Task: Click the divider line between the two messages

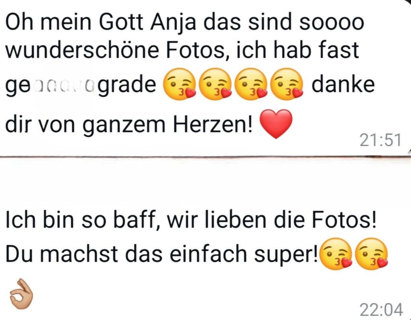Action: click(x=205, y=157)
